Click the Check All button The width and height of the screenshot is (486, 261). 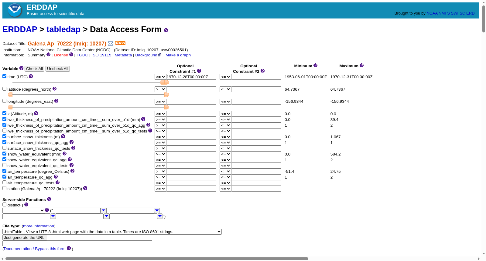coord(34,69)
